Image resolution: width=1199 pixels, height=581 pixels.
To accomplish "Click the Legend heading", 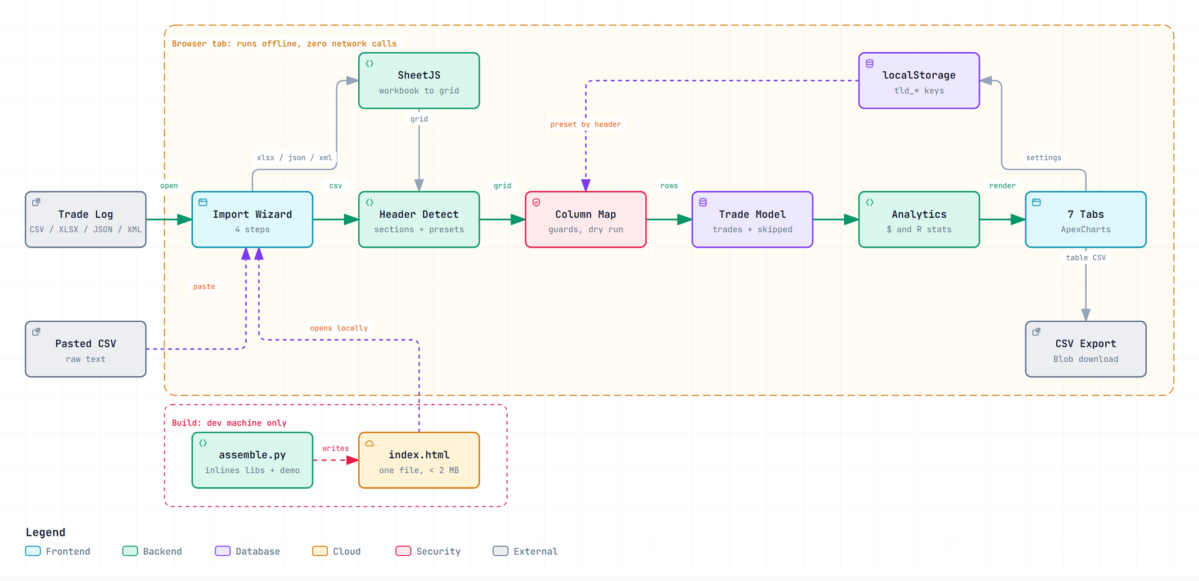I will coord(46,532).
